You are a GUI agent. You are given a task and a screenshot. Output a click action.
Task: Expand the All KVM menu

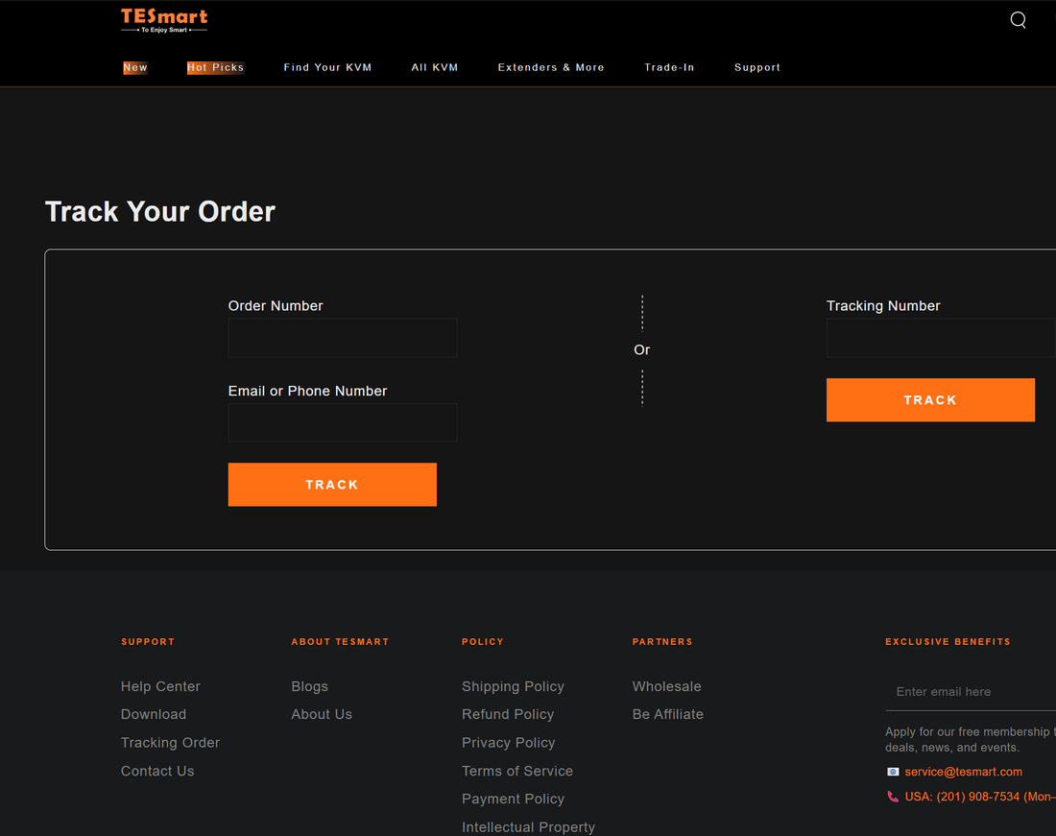tap(435, 68)
